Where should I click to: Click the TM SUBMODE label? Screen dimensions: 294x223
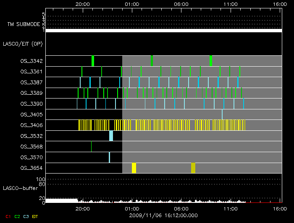click(x=24, y=24)
